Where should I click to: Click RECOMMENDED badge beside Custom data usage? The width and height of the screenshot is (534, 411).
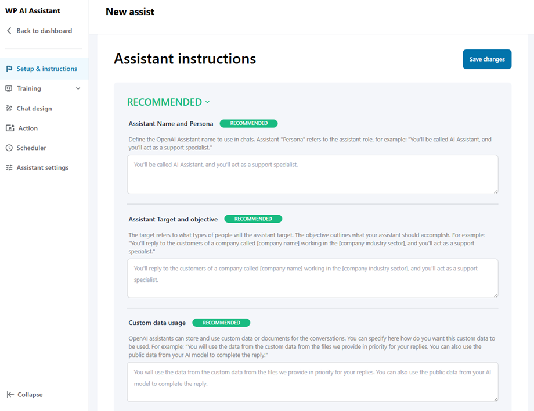coord(221,323)
